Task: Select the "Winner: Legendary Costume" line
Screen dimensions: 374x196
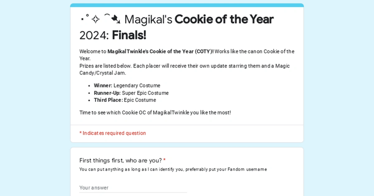Action: click(127, 86)
